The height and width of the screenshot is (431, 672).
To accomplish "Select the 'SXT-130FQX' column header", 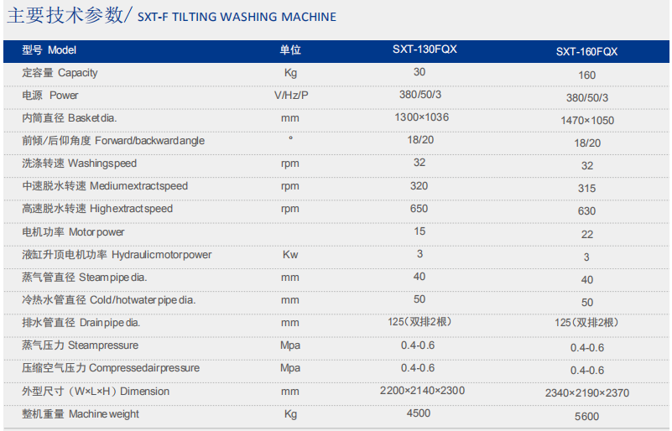I will pos(425,49).
